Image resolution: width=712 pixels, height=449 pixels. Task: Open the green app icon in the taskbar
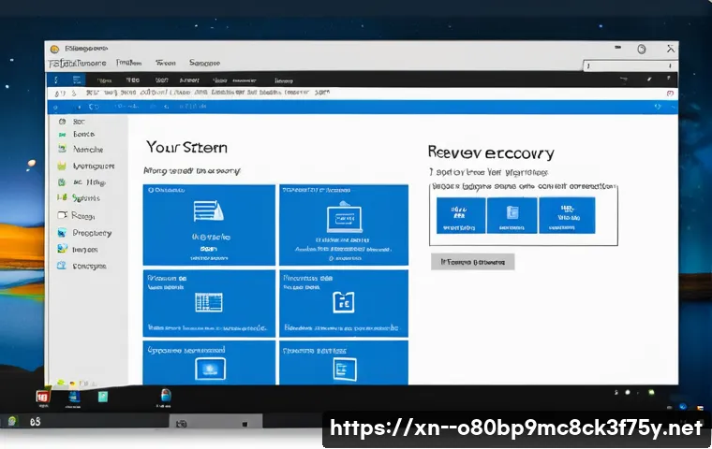[x=103, y=398]
